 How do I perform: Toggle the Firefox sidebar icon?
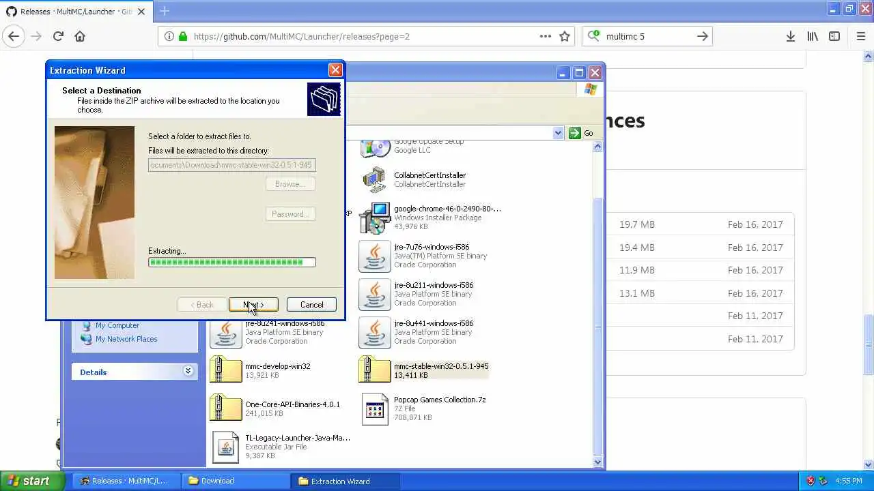point(834,36)
